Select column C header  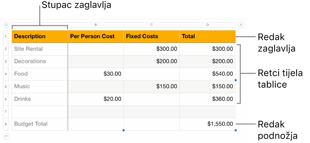click(152, 25)
